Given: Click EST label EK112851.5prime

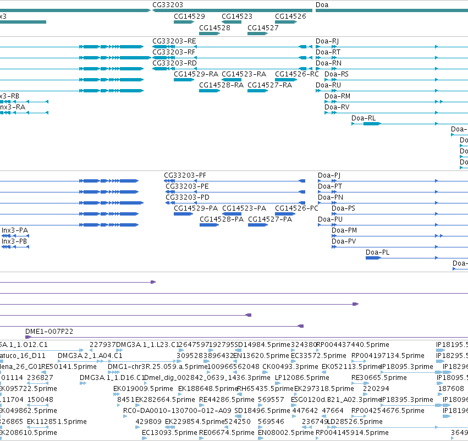Looking at the screenshot, I should 57,422.
